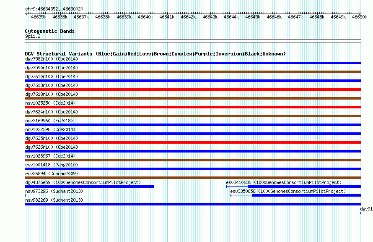Image resolution: width=373 pixels, height=242 pixels.
Task: Click ruler position 46636k
Action: click(x=60, y=17)
